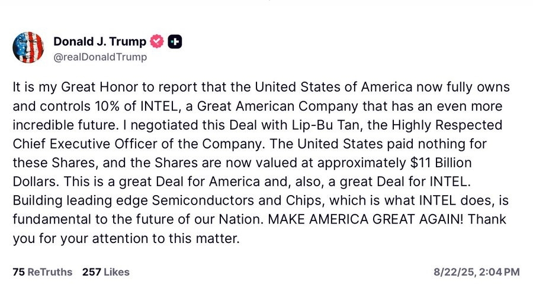Click the flag-themed profile avatar
This screenshot has width=533, height=285.
coord(27,48)
